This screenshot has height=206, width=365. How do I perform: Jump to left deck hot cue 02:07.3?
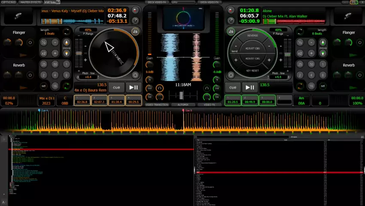click(99, 102)
